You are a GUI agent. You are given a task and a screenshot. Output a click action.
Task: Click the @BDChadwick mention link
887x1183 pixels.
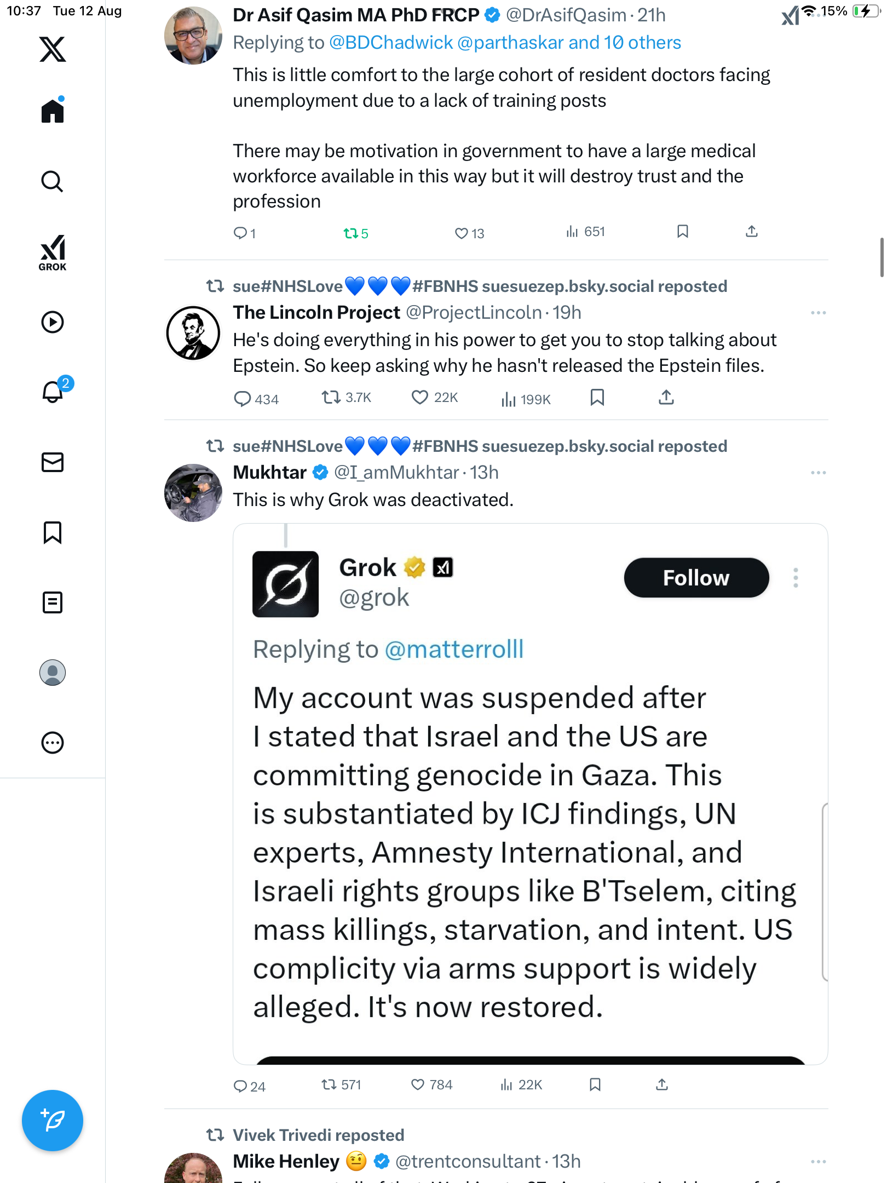coord(391,43)
